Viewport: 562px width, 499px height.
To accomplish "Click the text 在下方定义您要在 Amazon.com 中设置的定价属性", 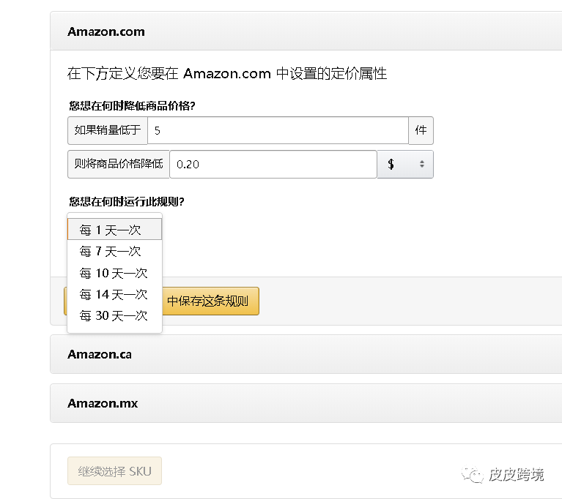I will tap(227, 74).
